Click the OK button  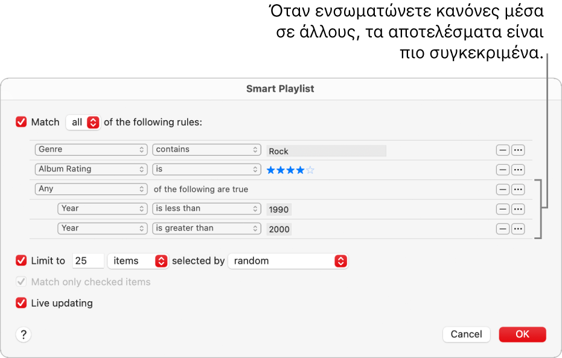coord(522,334)
